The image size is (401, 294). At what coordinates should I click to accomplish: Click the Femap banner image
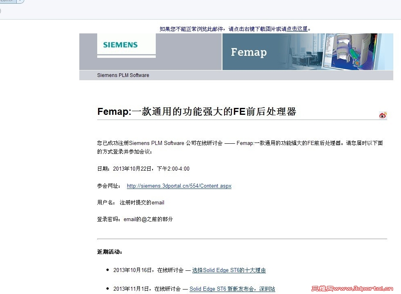(307, 52)
